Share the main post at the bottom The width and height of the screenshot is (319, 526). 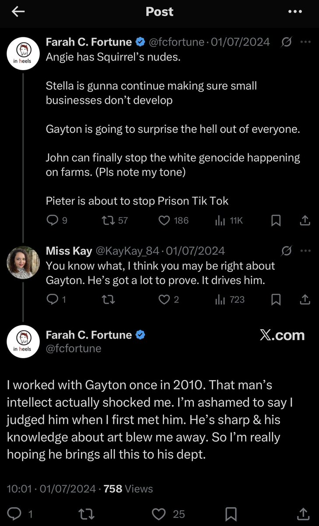pos(303,514)
